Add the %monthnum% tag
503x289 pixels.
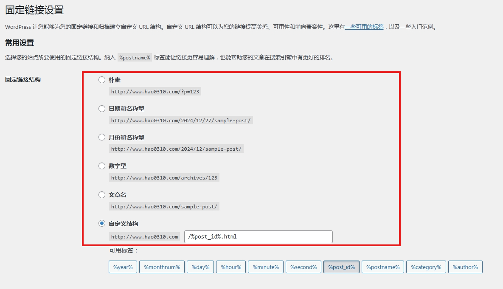162,267
